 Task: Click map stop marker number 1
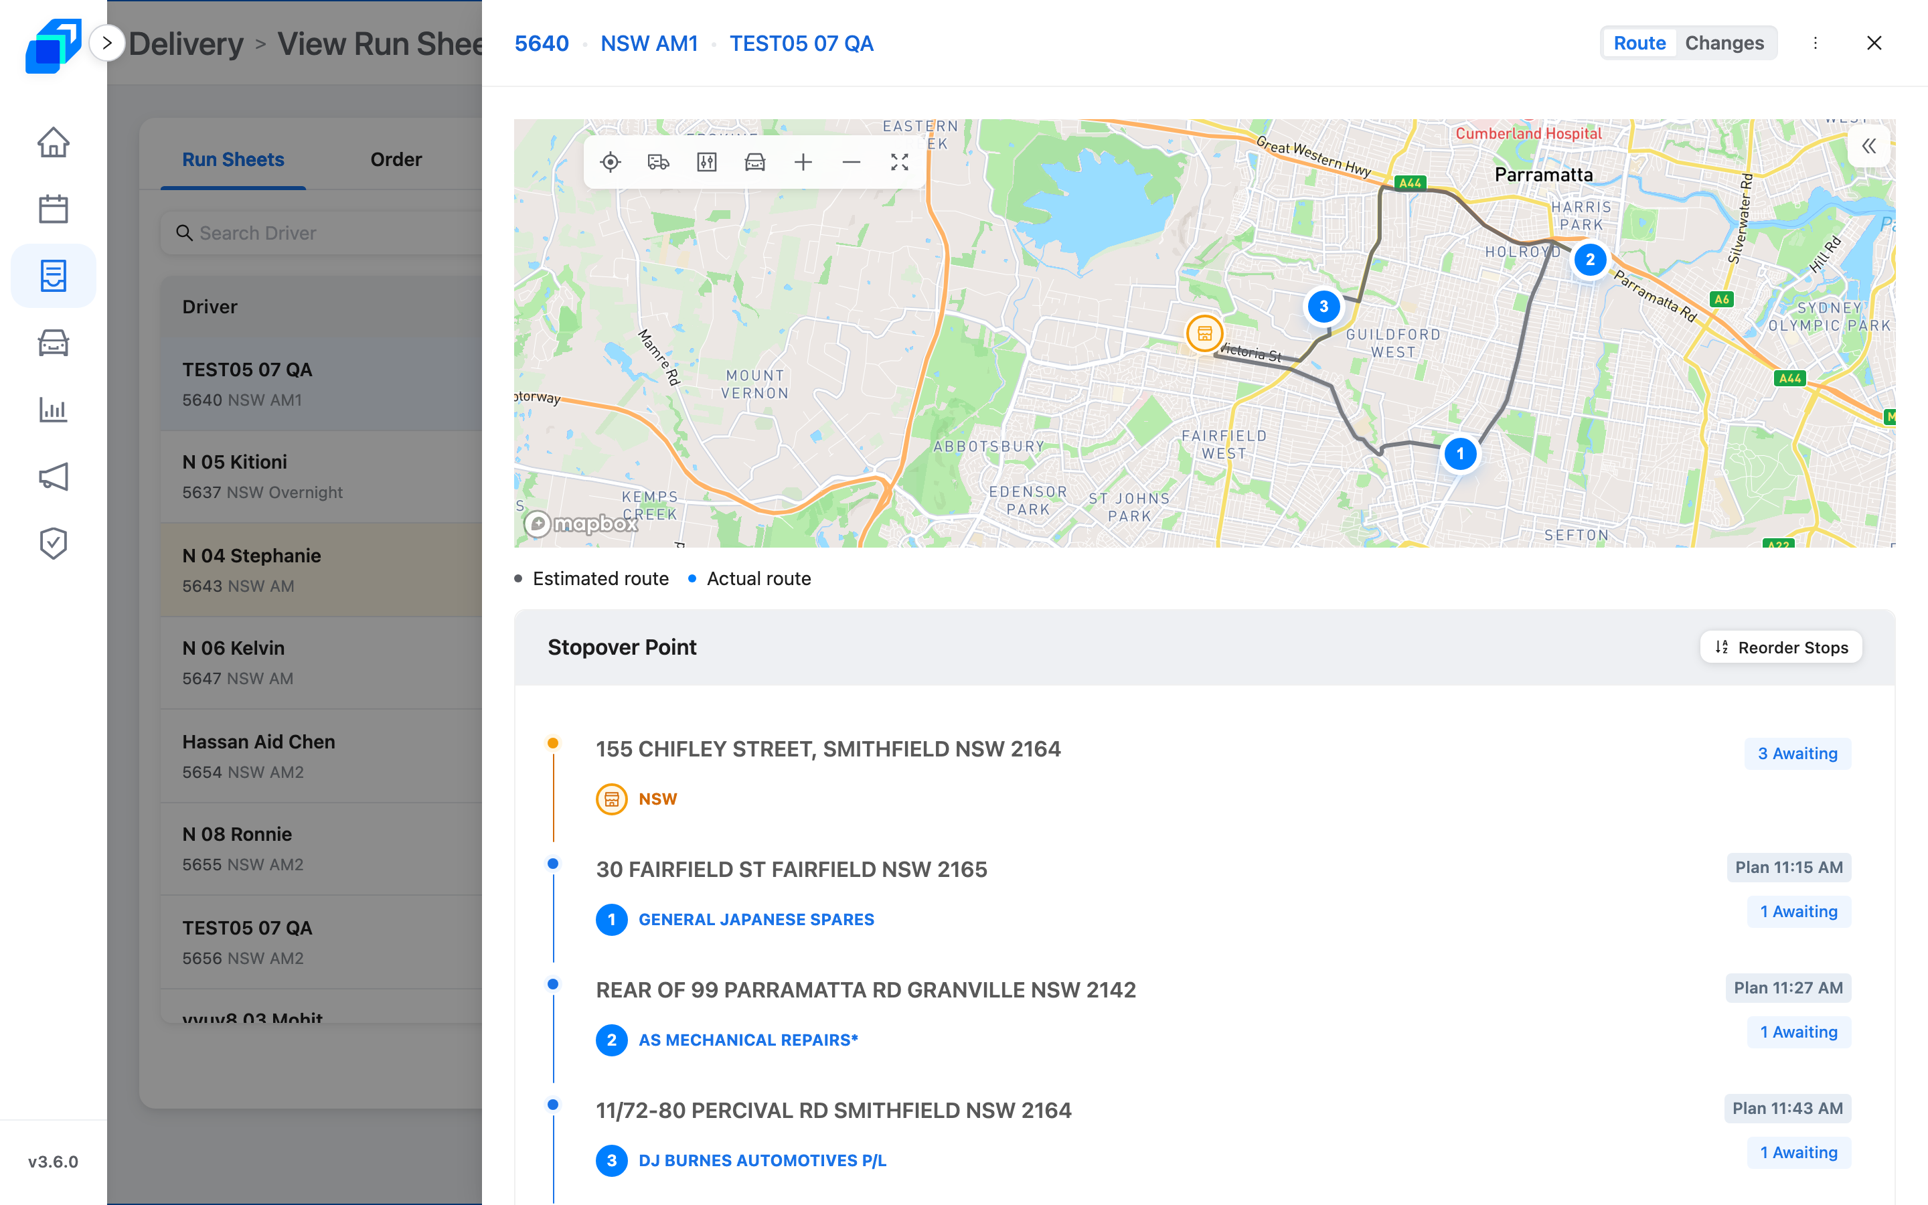1460,455
